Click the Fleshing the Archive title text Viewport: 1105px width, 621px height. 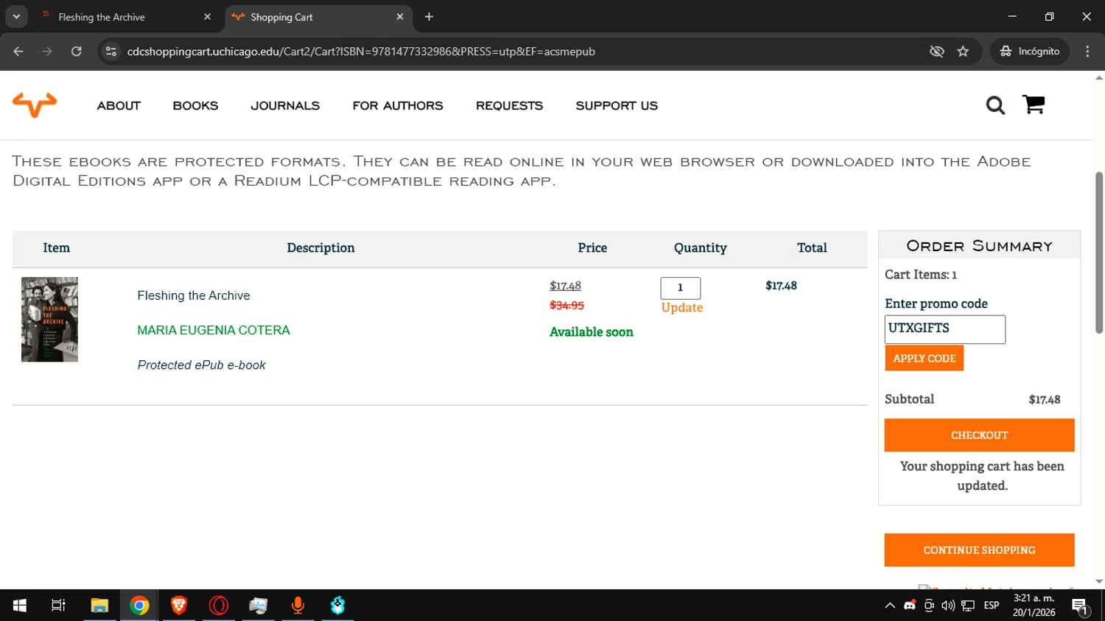pos(194,295)
